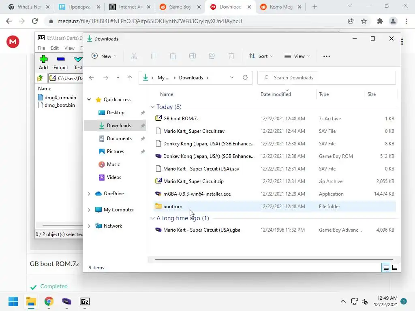Click the Test button in 7-Zip window
This screenshot has height=311, width=415.
pyautogui.click(x=78, y=63)
